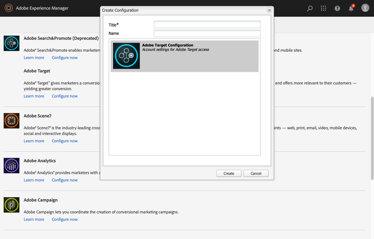Click the Adobe Analytics service icon

coord(11,166)
